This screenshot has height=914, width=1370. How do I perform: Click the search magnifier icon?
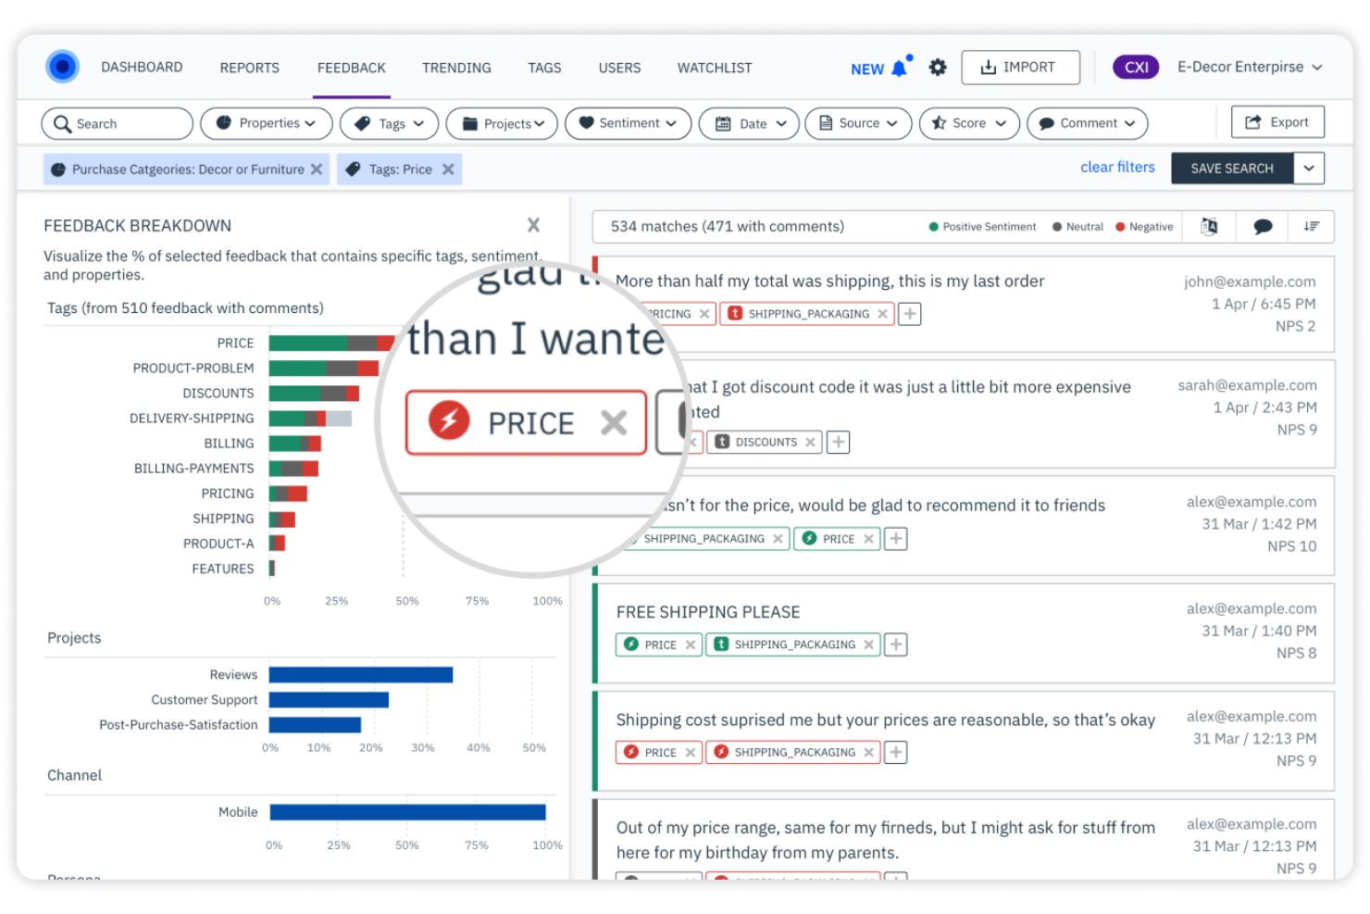[x=61, y=122]
